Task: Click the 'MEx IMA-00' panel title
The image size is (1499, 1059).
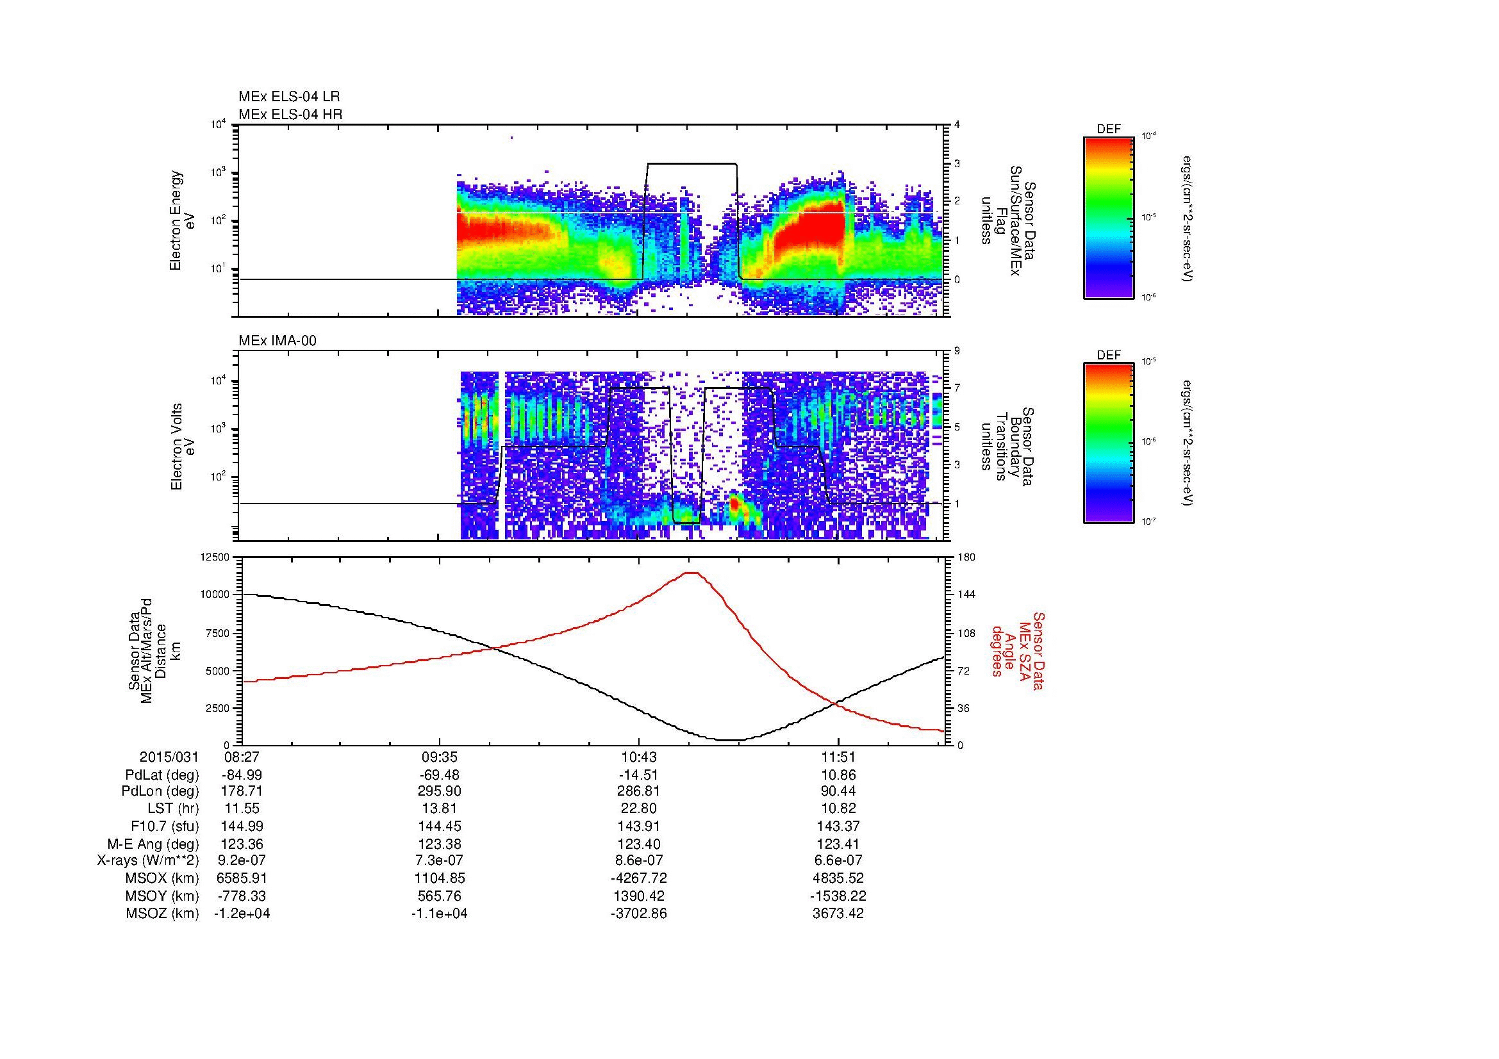Action: tap(277, 341)
